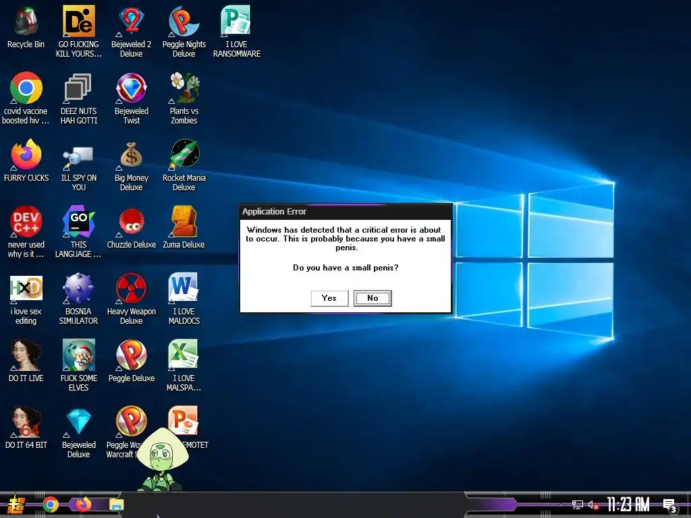The width and height of the screenshot is (691, 518).
Task: Open the 11:23 AM taskbar clock
Action: point(628,505)
